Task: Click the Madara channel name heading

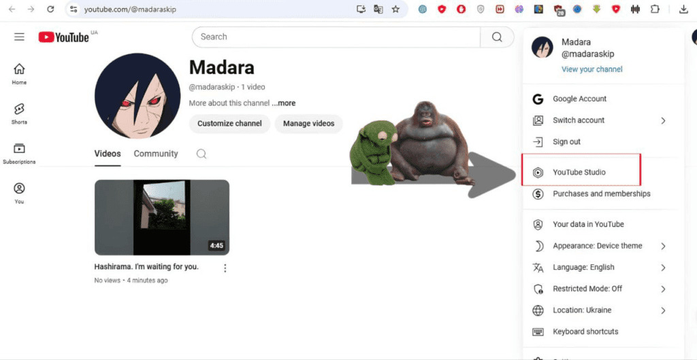Action: point(222,67)
